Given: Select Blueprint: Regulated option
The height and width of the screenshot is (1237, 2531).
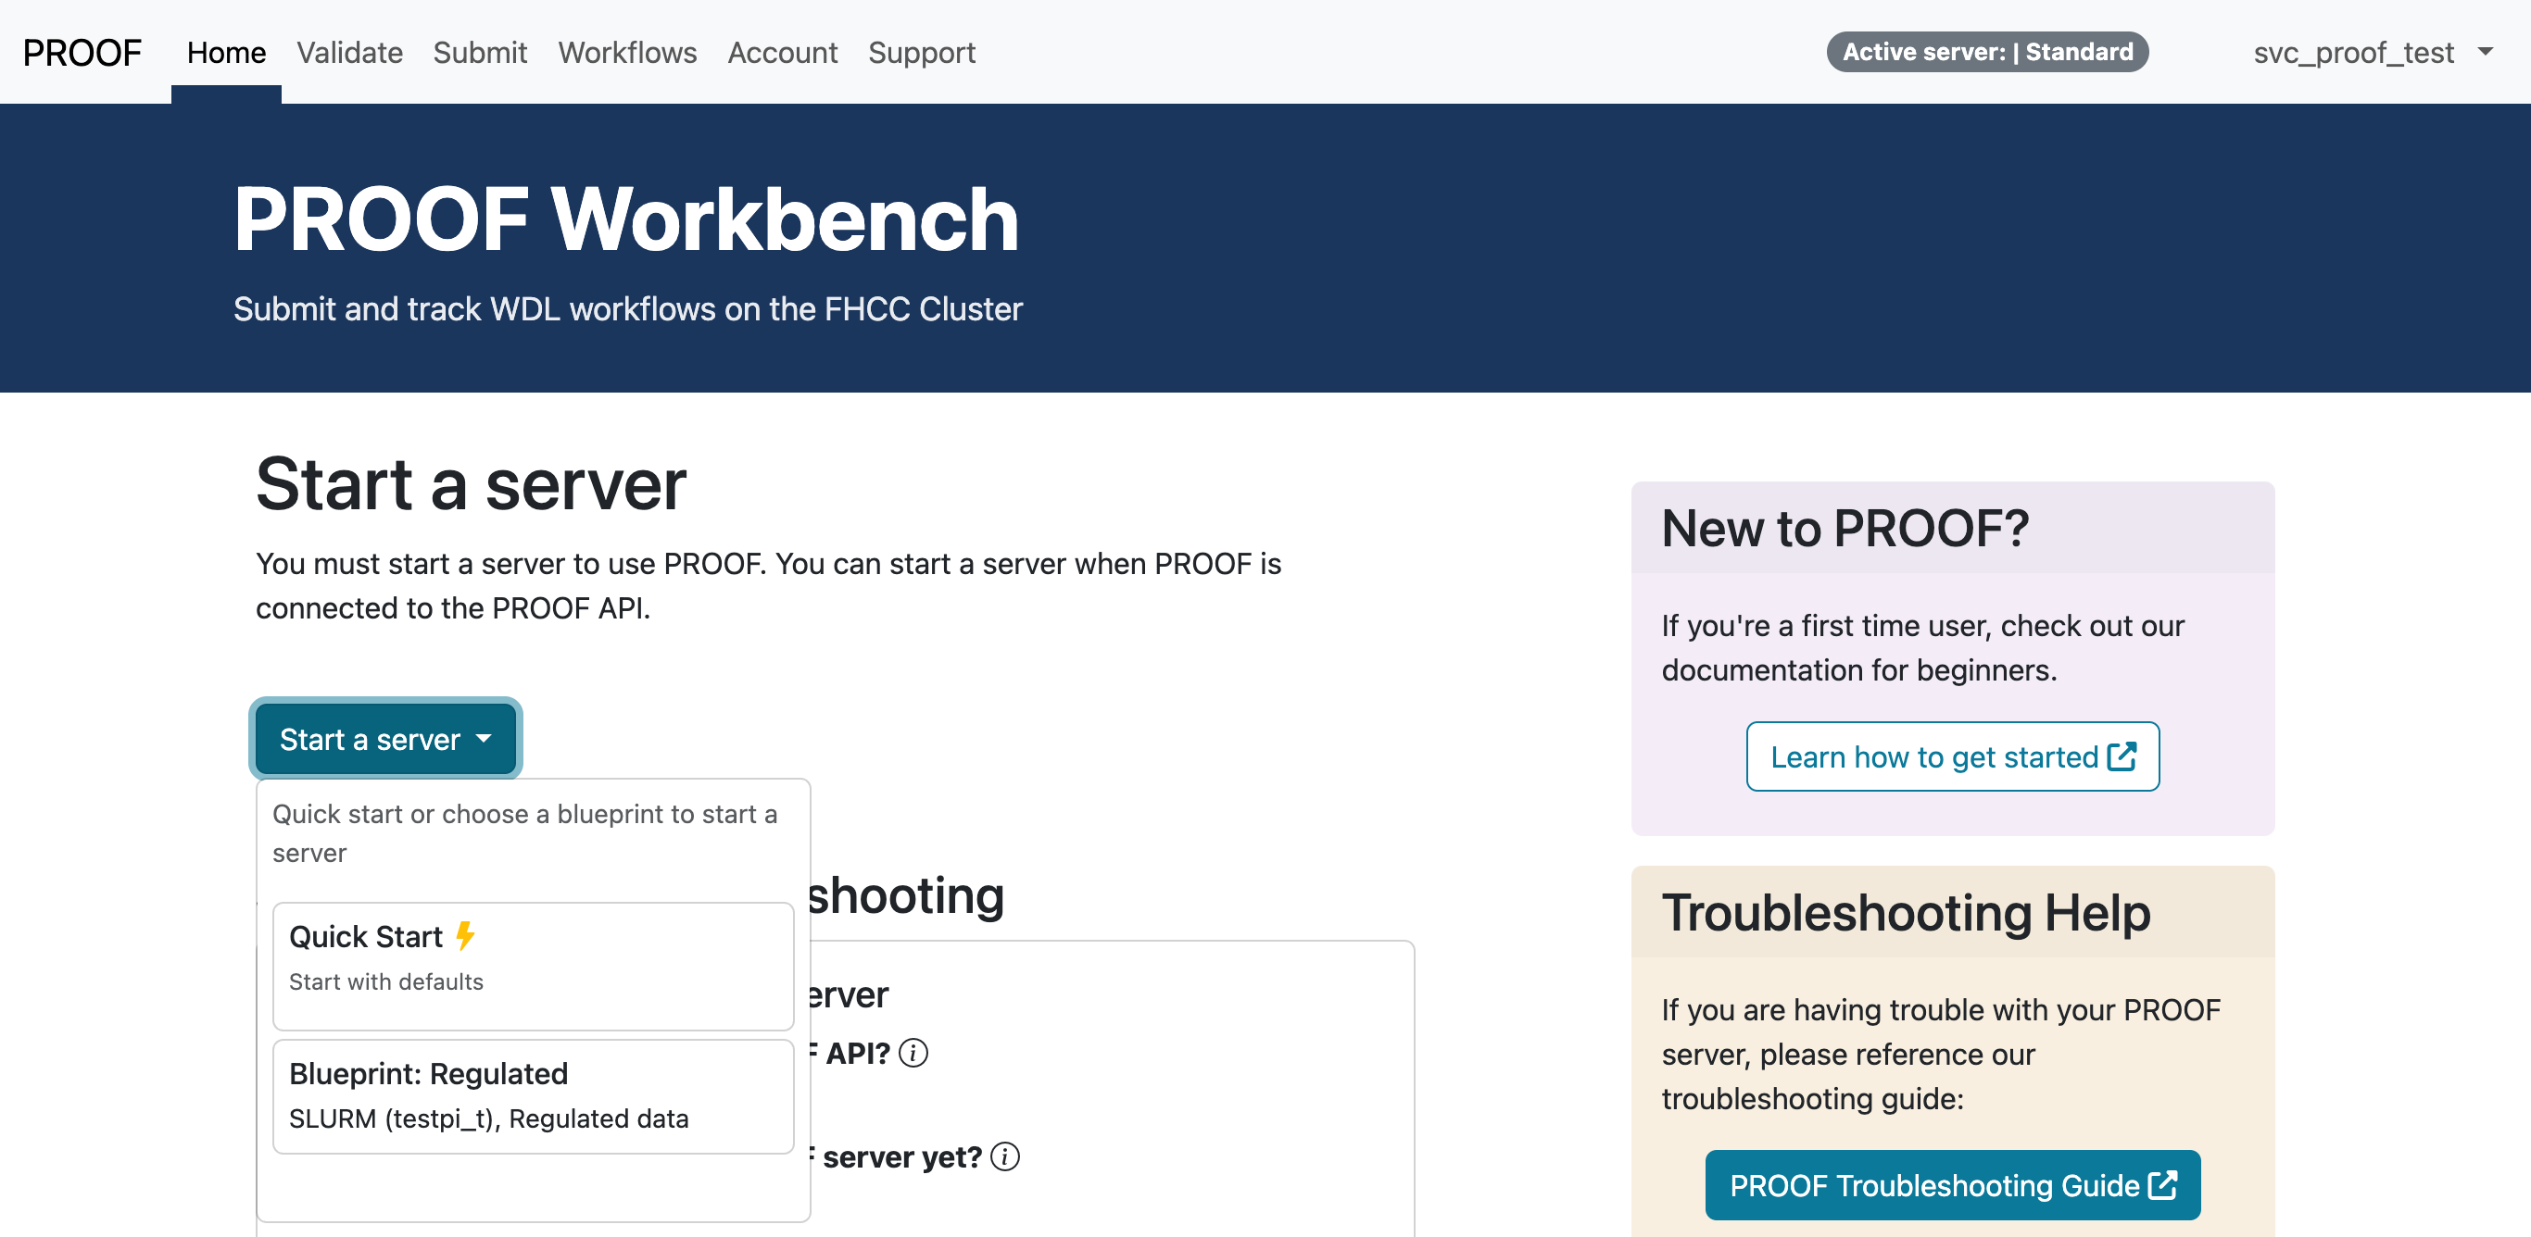Looking at the screenshot, I should (532, 1094).
